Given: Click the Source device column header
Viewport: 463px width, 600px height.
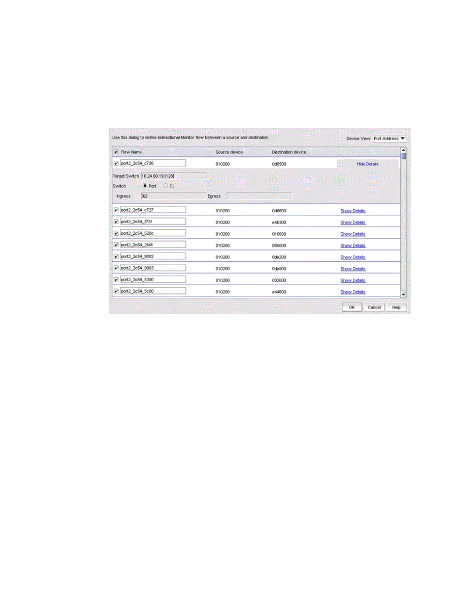Looking at the screenshot, I should [229, 152].
